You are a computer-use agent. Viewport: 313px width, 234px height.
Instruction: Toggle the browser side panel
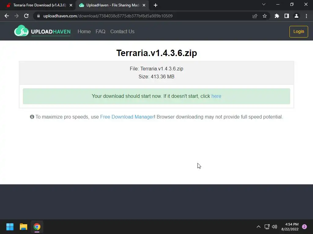point(286,16)
